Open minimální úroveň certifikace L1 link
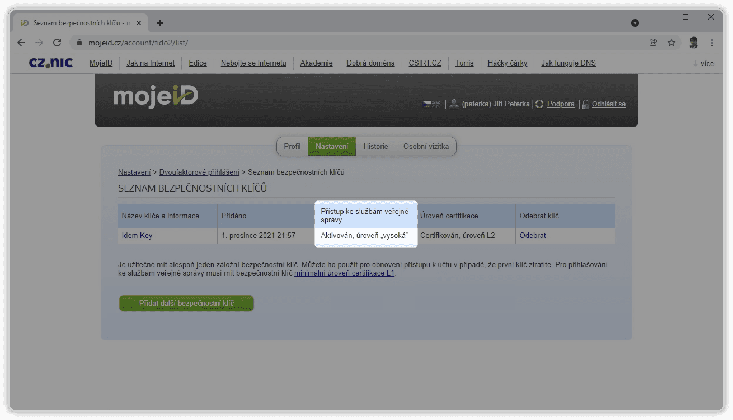The height and width of the screenshot is (420, 733). coord(345,273)
